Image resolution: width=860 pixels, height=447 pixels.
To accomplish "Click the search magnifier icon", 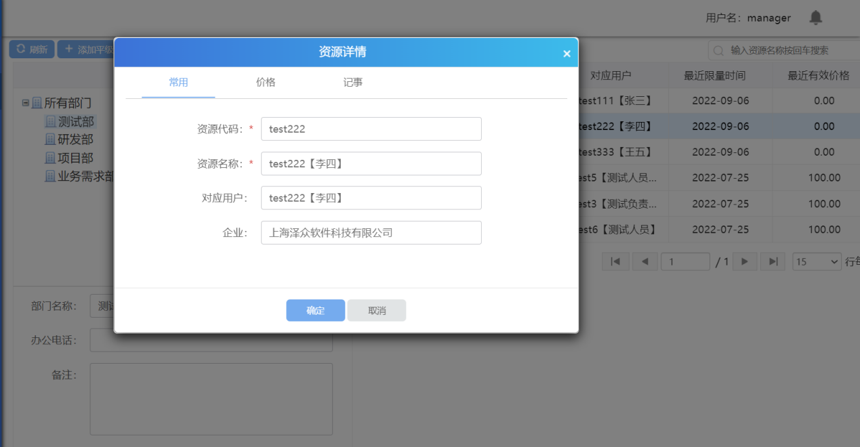I will [718, 51].
